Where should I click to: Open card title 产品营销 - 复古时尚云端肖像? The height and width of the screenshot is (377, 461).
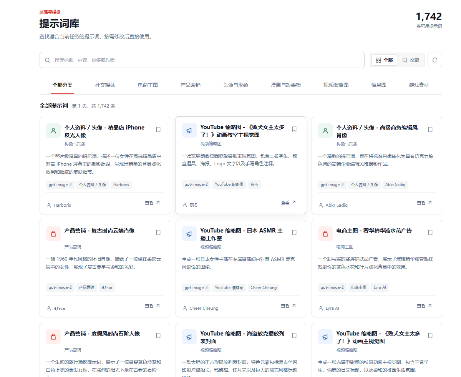pyautogui.click(x=99, y=231)
